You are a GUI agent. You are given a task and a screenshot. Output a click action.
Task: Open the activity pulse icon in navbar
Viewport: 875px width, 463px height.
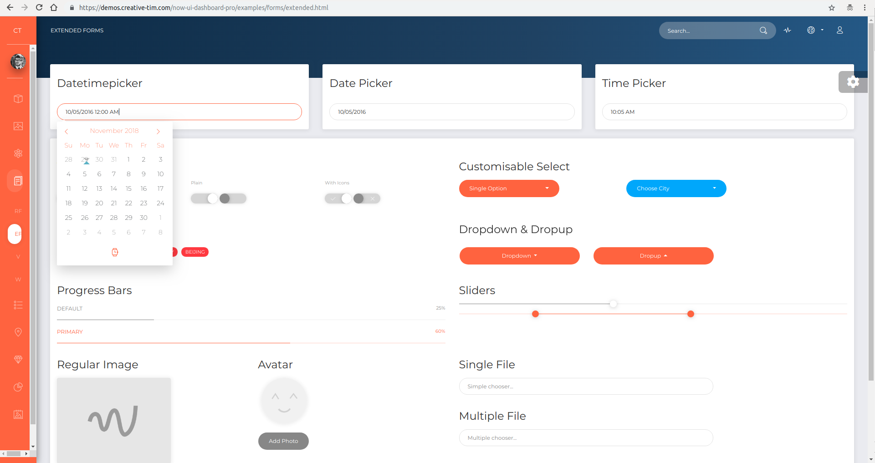click(788, 31)
